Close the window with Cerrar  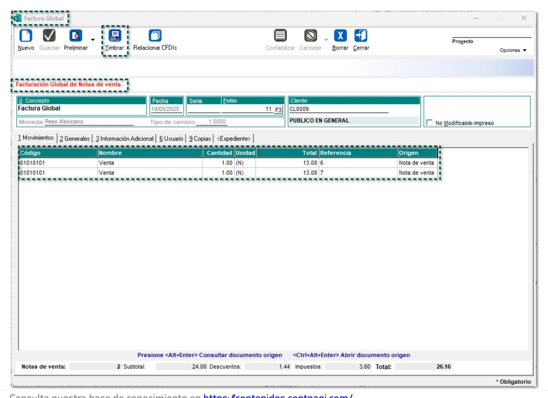[x=361, y=40]
